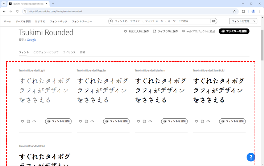Screen dimensions: 264x166
Task: Switch to the ライセンス tab
Action: coord(69,52)
